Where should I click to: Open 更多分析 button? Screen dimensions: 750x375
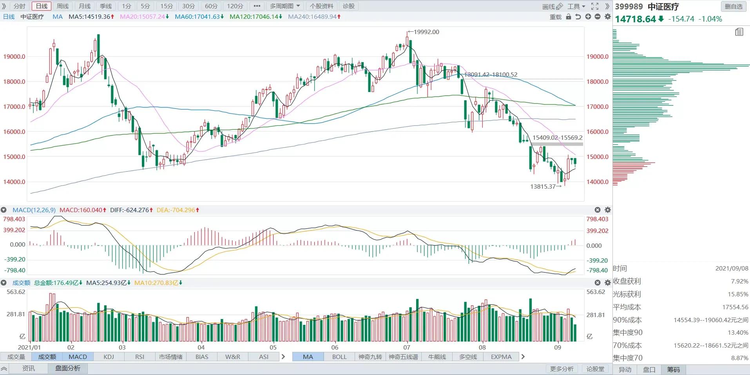(x=562, y=369)
